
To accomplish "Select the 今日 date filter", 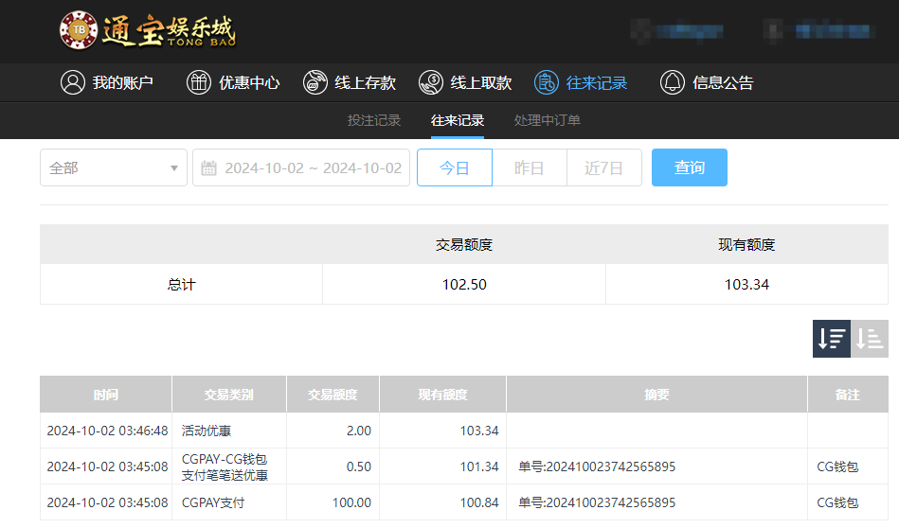I will (455, 167).
